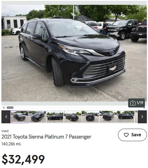
Task: Select the seventh thumbnail passenger side view
Action: [126, 117]
